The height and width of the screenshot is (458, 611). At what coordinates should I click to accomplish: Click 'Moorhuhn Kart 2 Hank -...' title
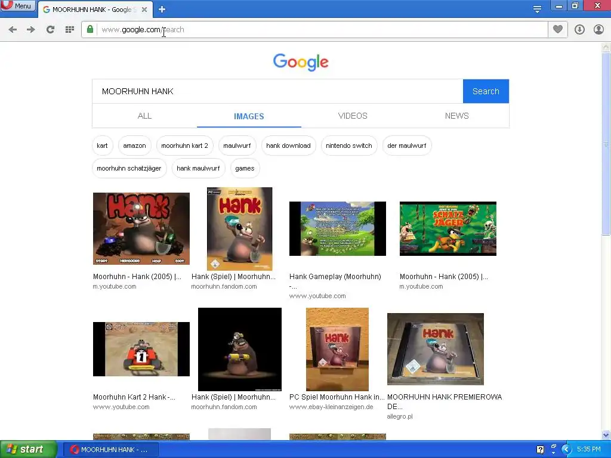[x=134, y=397]
